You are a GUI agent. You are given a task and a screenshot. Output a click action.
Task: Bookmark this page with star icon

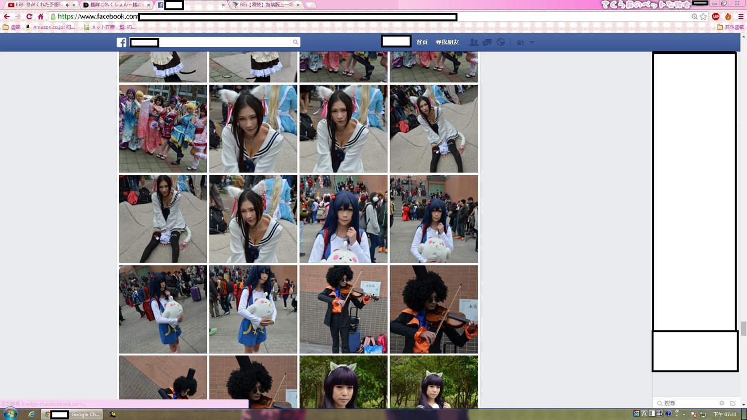click(703, 17)
